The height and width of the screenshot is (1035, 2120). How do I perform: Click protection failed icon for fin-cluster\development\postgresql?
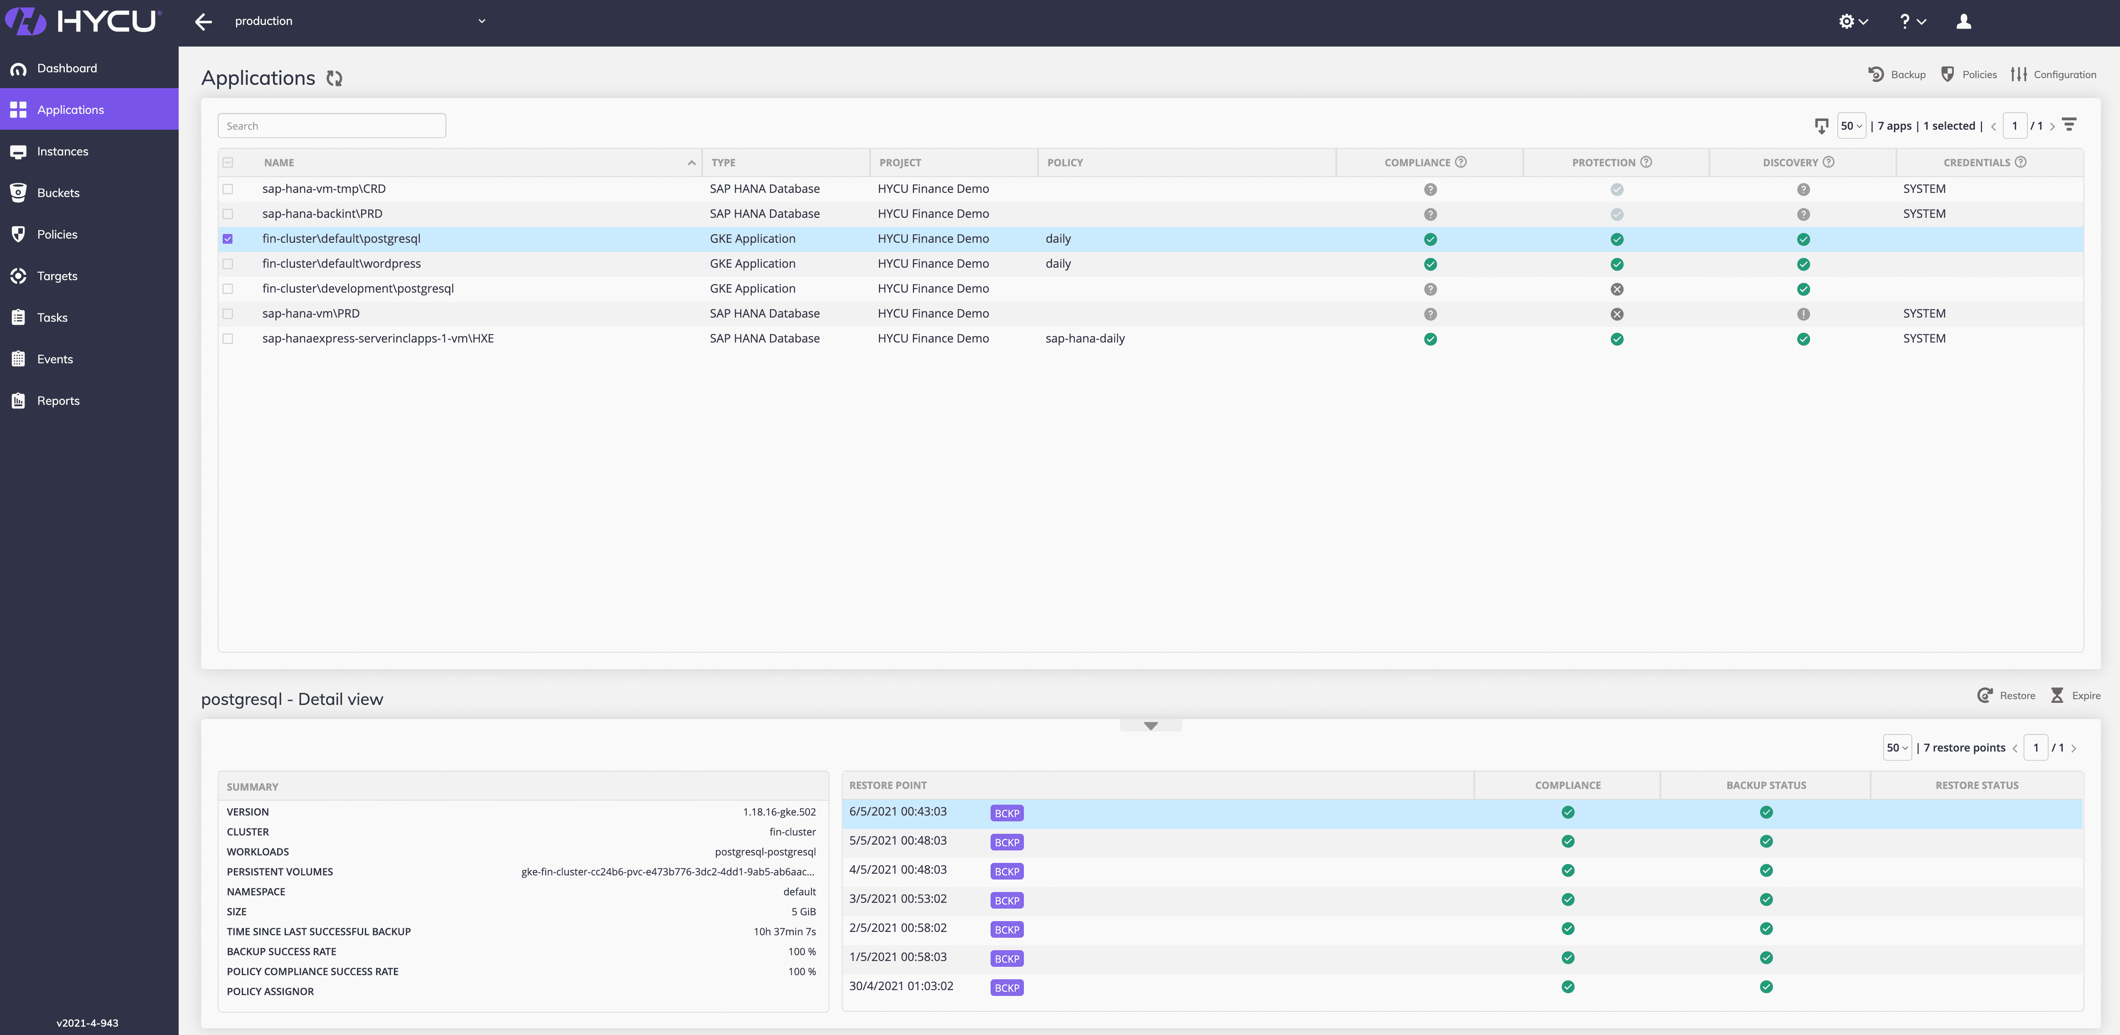(x=1617, y=289)
